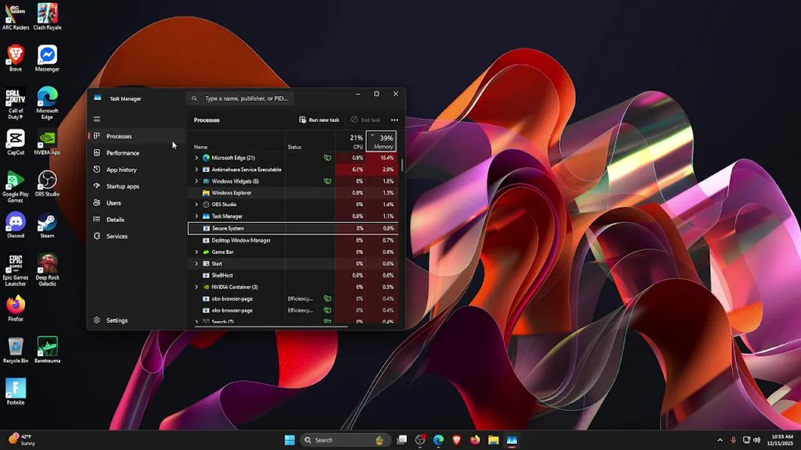Expand the Antimalware Service Executable row
Screen dimensions: 801x450
pos(196,169)
